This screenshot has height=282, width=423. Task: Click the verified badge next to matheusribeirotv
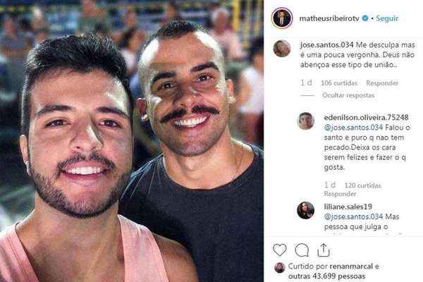point(365,18)
